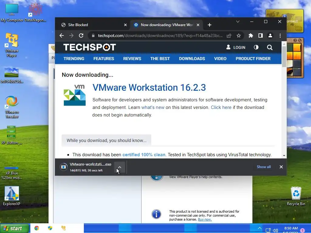Select VMware Player desktop shortcut
311x233 pixels.
[x=12, y=45]
